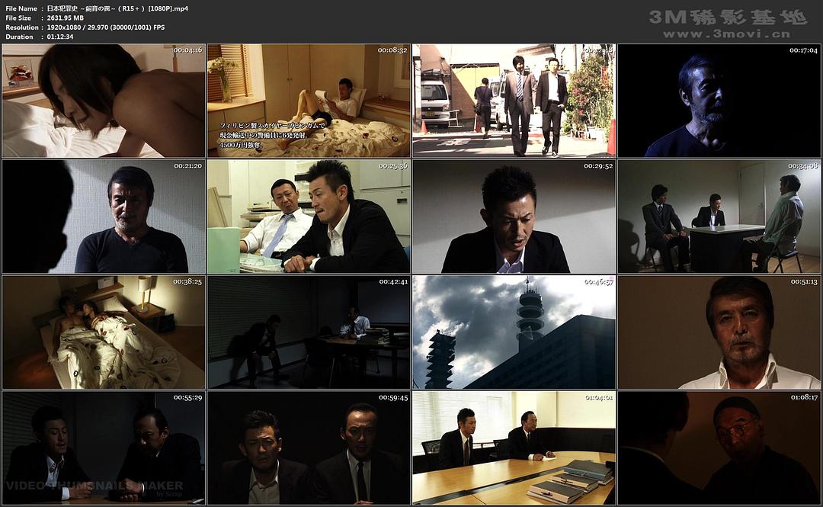
Task: Click the thumbnail timestamped 00:21:20
Action: pos(104,217)
